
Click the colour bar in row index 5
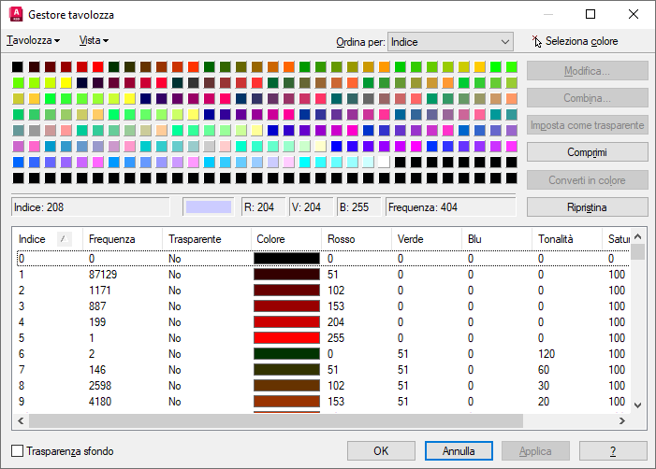click(286, 338)
